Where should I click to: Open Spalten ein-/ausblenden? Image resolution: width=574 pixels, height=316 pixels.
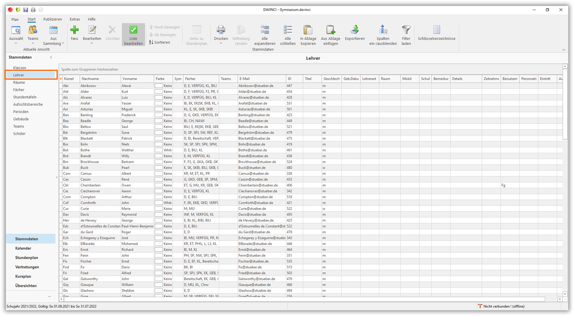383,30
